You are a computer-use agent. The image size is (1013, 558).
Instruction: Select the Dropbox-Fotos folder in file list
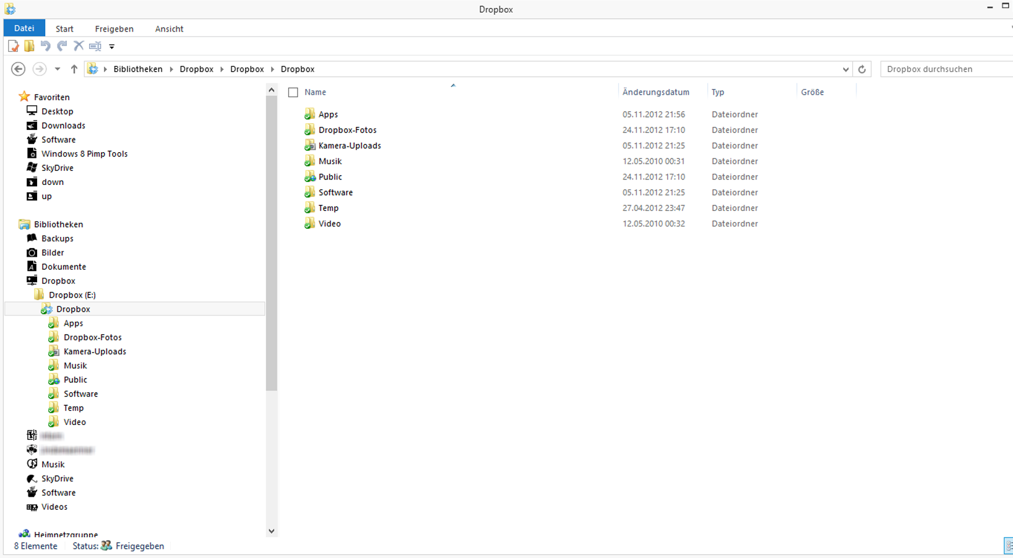(x=347, y=130)
